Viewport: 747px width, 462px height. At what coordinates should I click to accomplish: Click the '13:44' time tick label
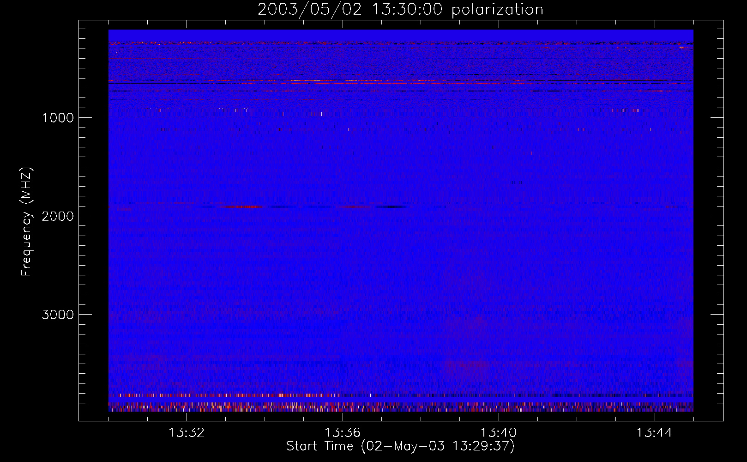click(x=654, y=433)
